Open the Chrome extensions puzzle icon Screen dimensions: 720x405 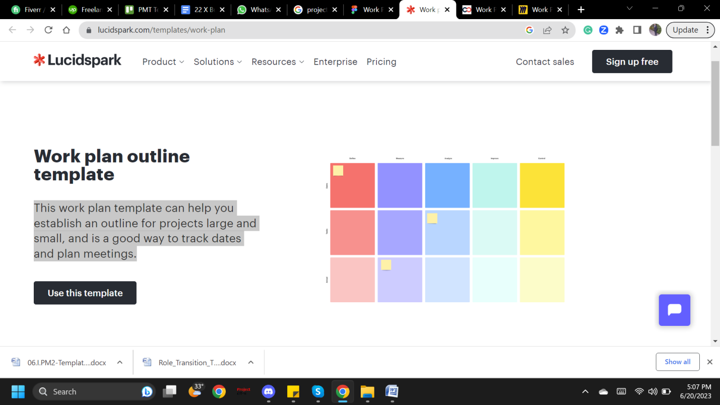[x=620, y=30]
